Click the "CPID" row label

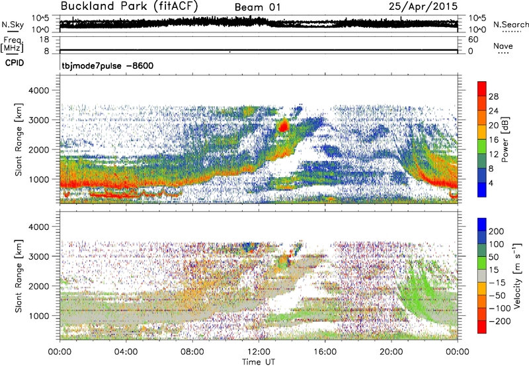pyautogui.click(x=15, y=63)
